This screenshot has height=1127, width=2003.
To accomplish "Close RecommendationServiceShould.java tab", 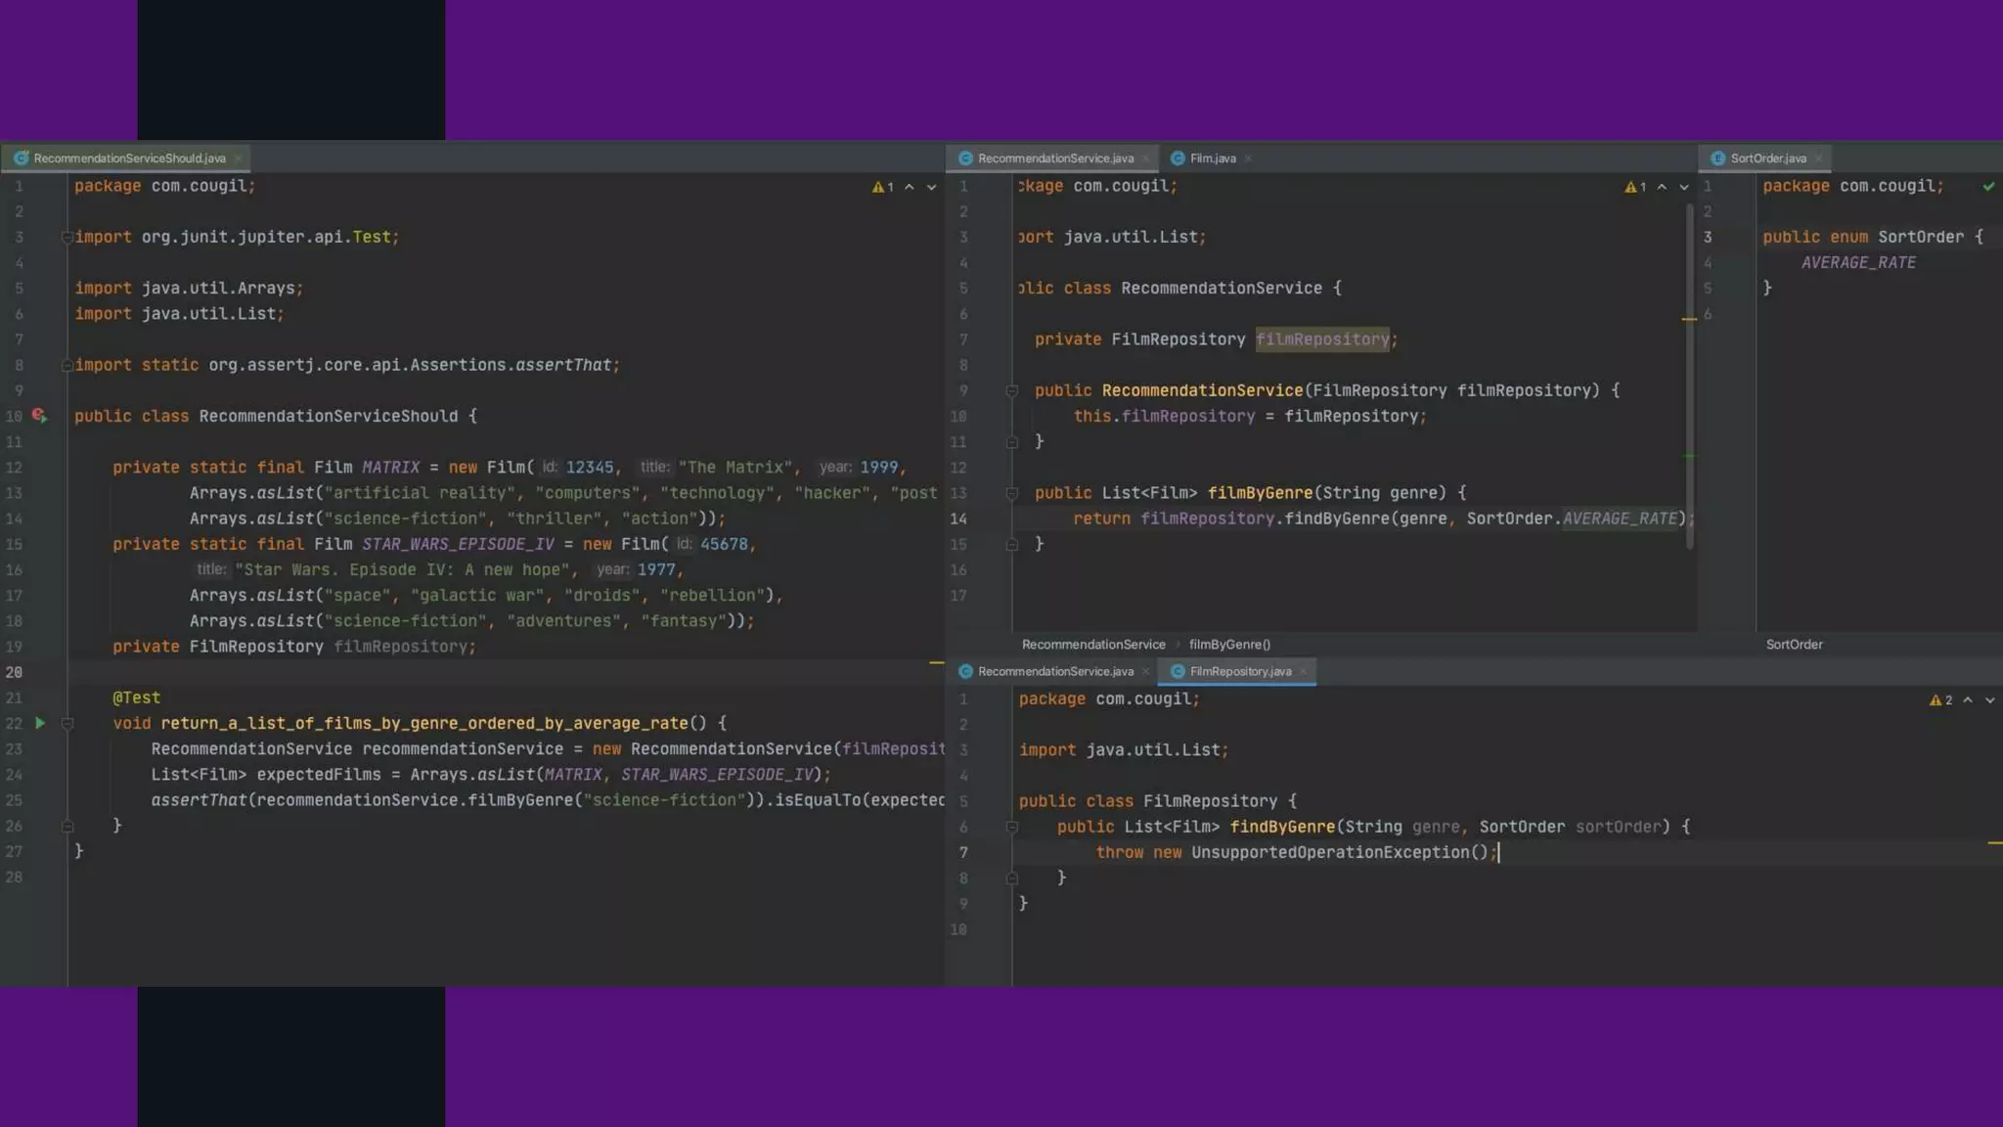I will pyautogui.click(x=238, y=158).
